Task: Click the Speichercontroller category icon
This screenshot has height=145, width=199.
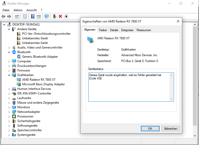Action: coord(14,130)
